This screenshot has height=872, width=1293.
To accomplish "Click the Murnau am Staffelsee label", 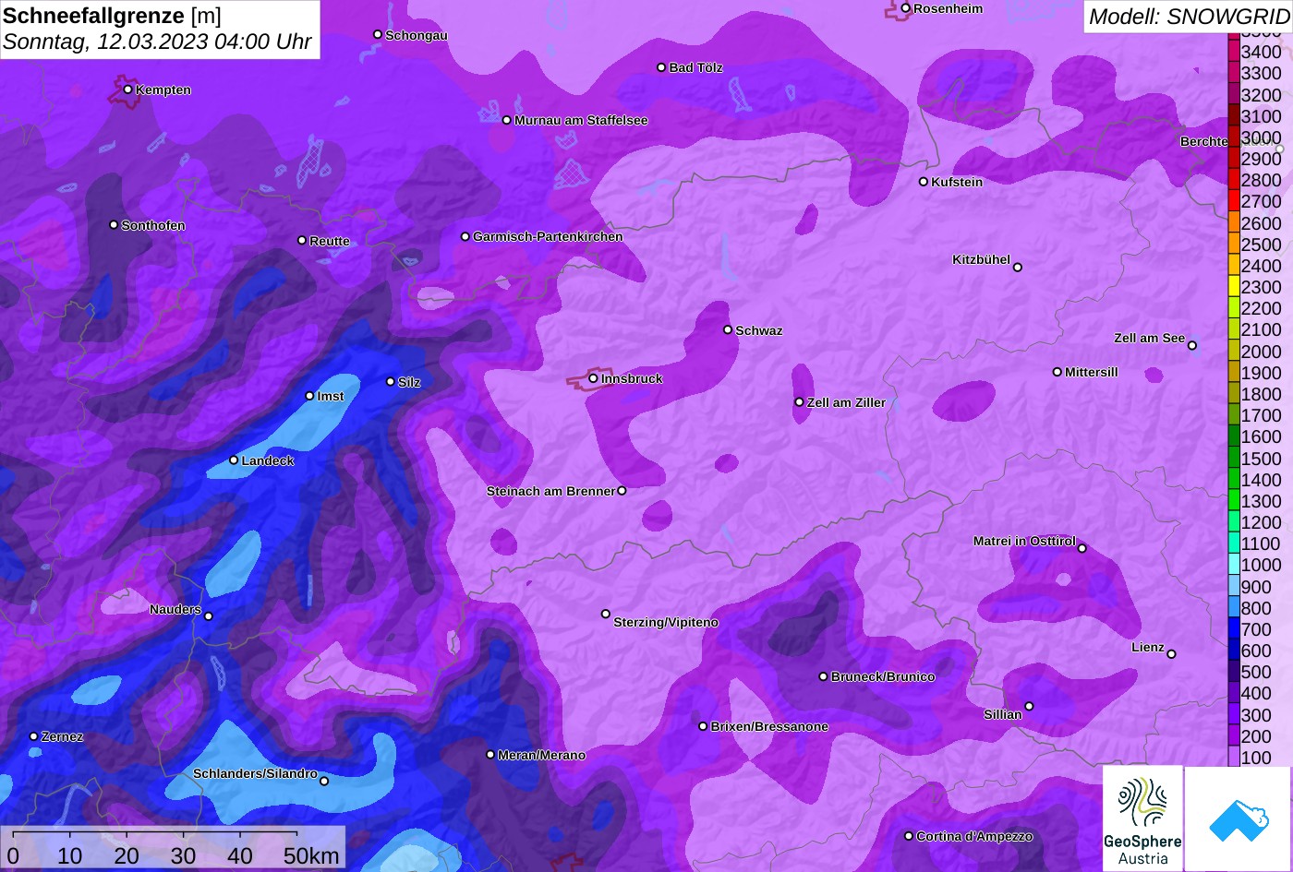I will pyautogui.click(x=581, y=120).
